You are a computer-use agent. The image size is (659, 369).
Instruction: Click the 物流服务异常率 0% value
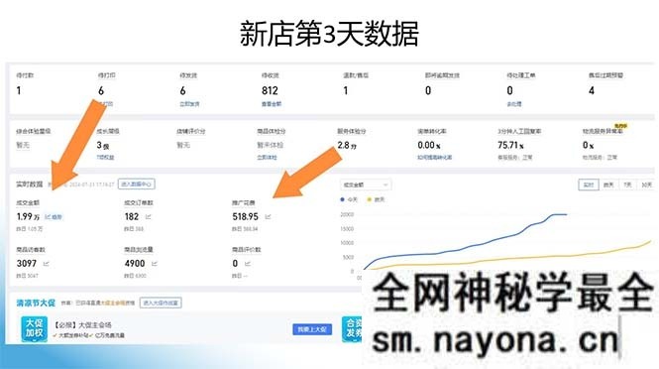point(588,145)
